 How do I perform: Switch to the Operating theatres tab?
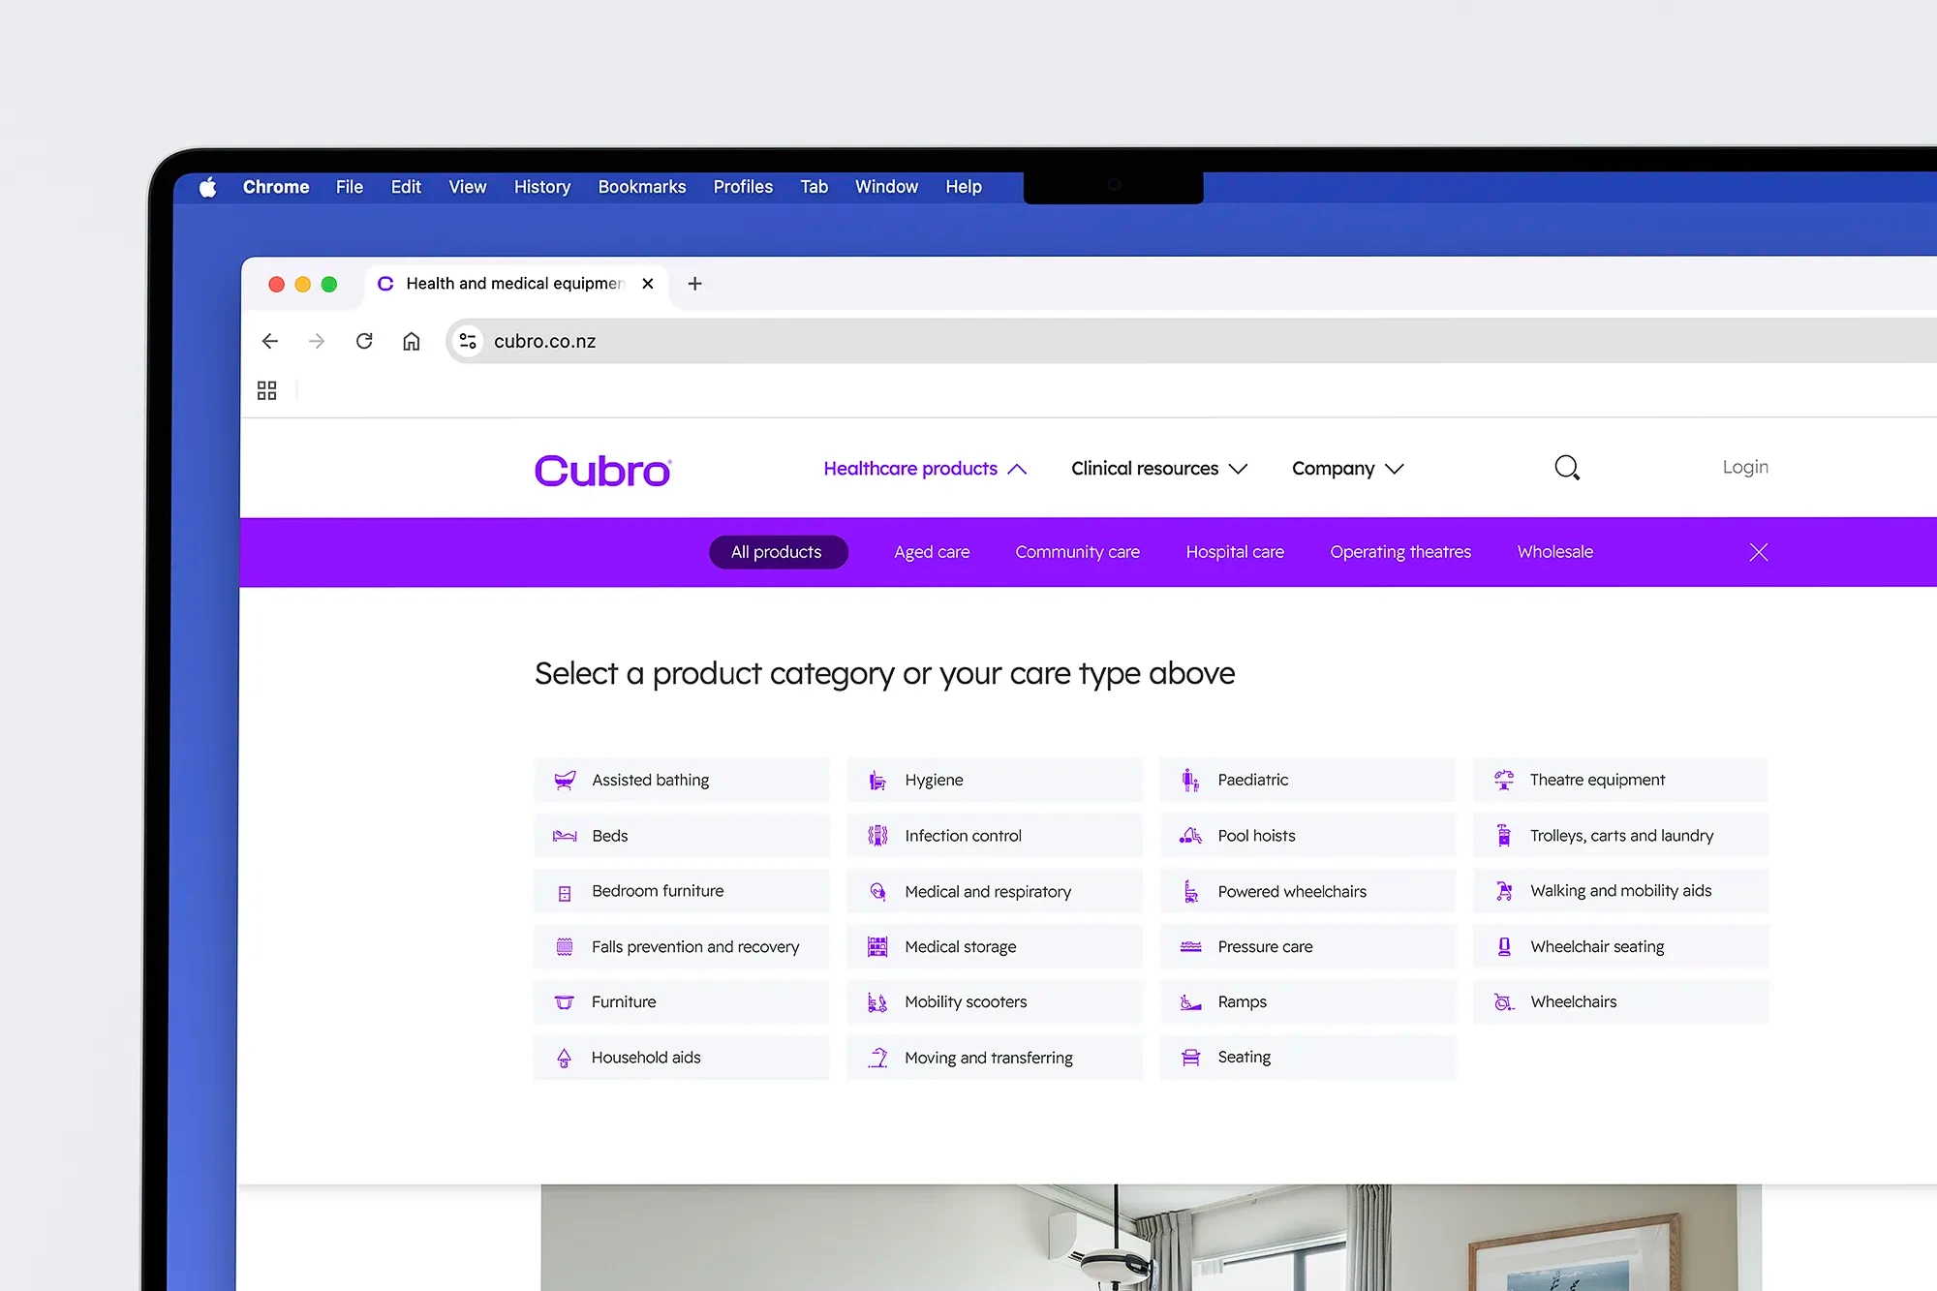[1399, 552]
